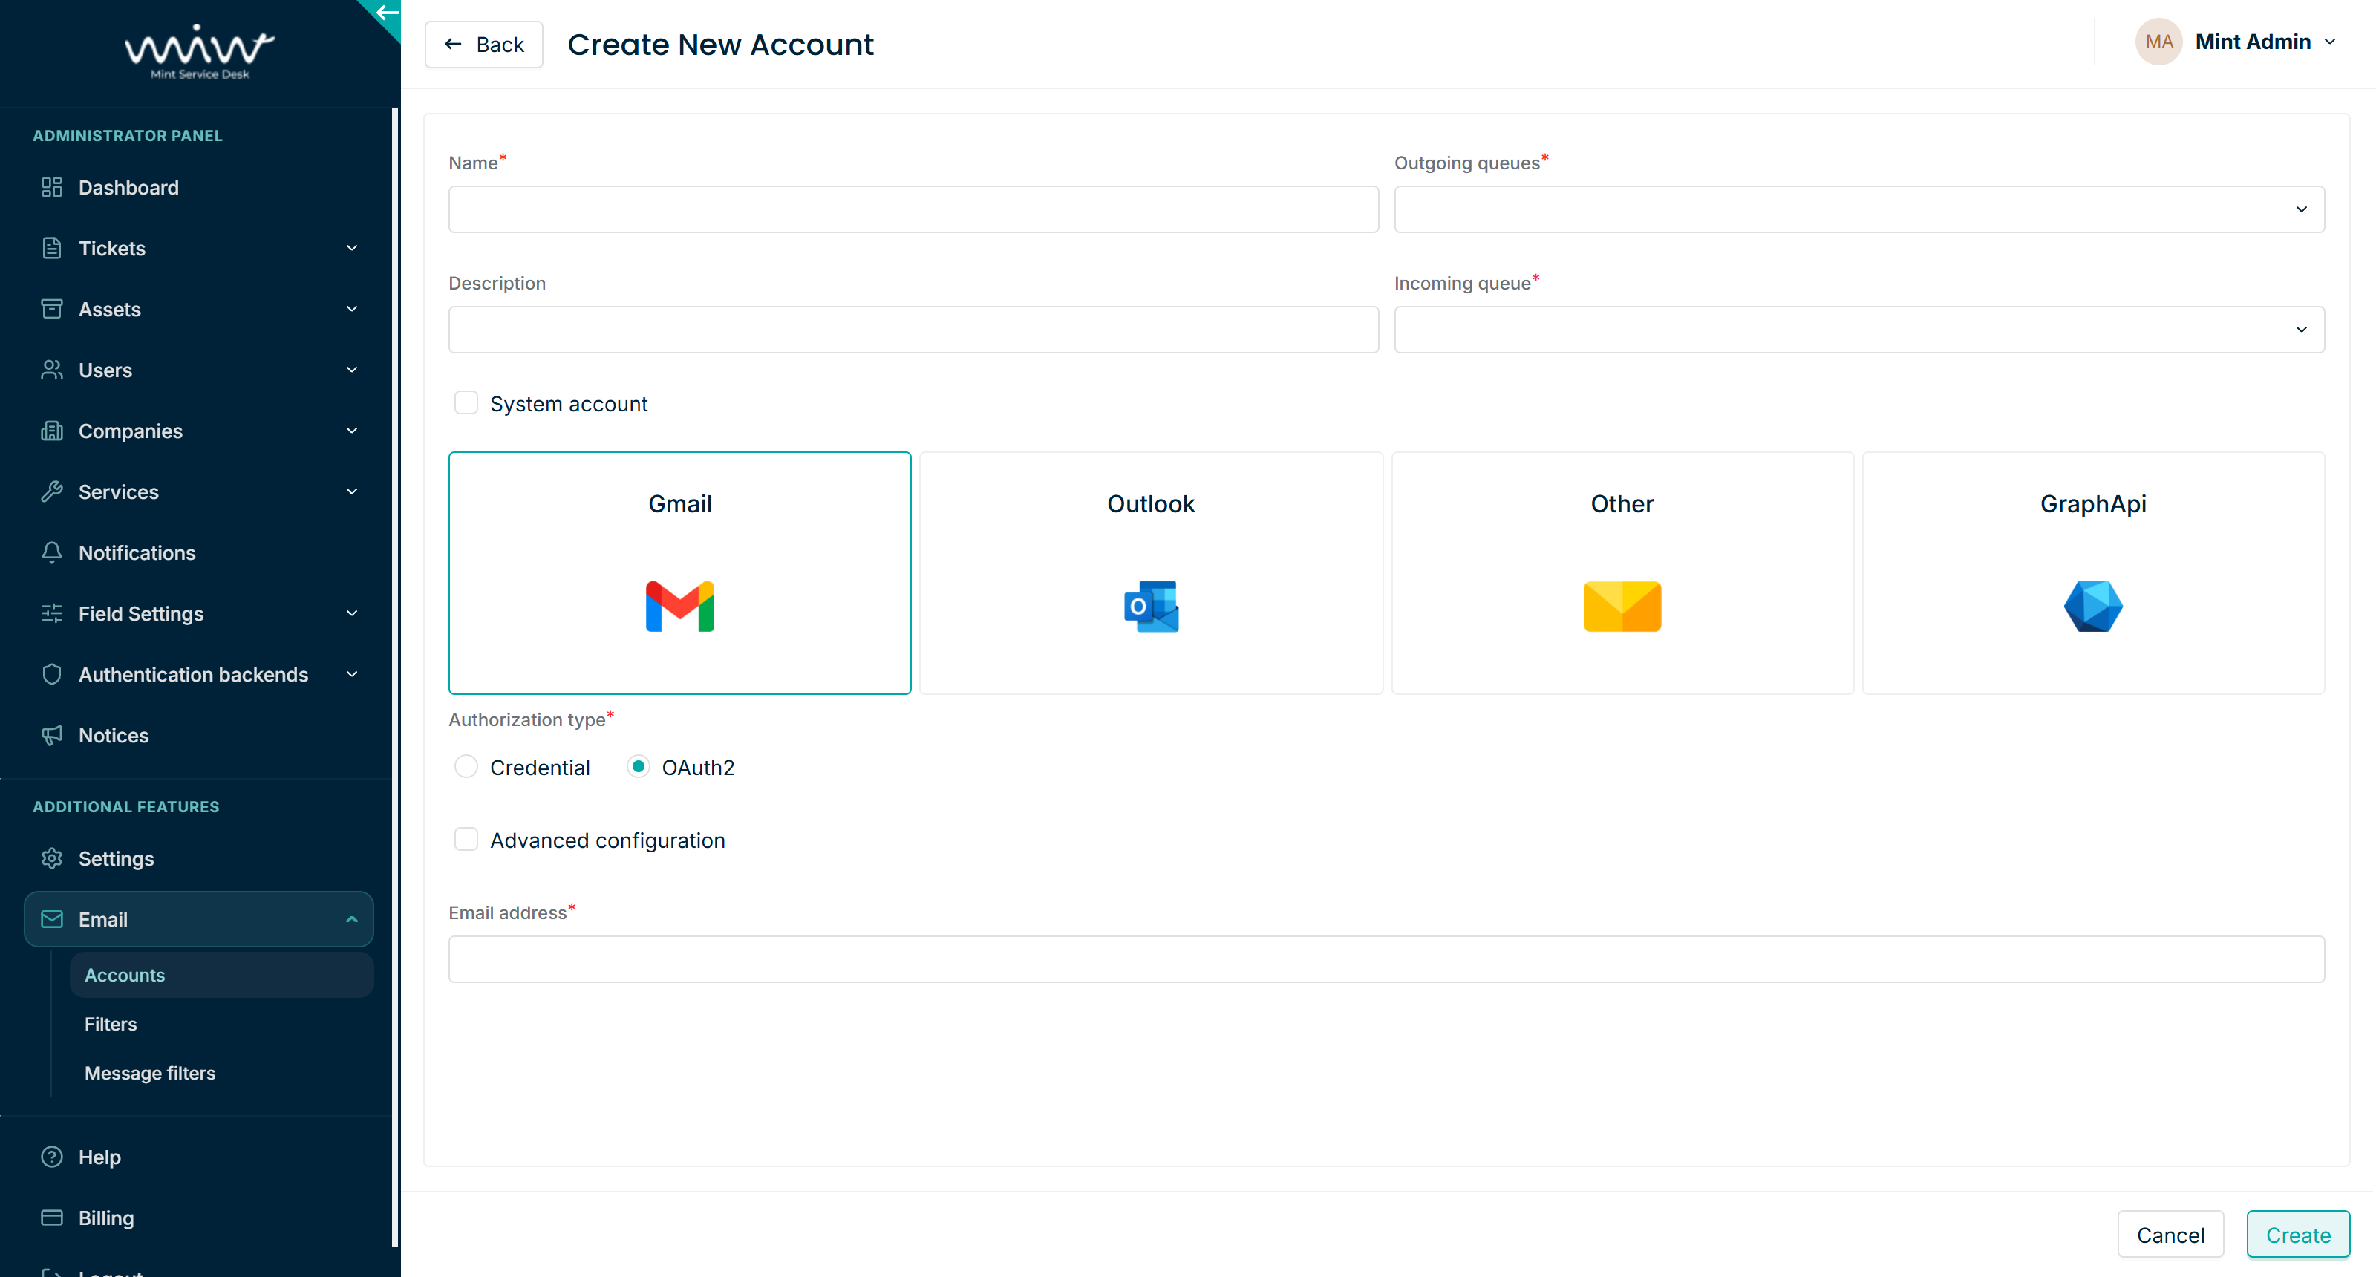This screenshot has width=2376, height=1277.
Task: Open Notifications via the bell icon
Action: tap(52, 552)
